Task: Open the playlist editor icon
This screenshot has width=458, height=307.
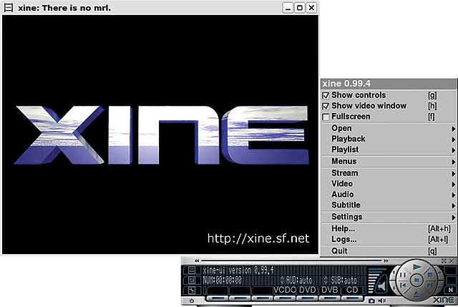Action: coord(192,271)
